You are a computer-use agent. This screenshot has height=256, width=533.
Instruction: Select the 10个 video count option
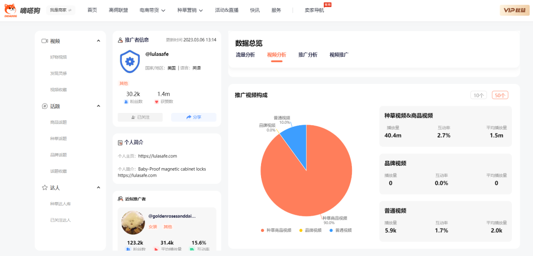point(479,95)
